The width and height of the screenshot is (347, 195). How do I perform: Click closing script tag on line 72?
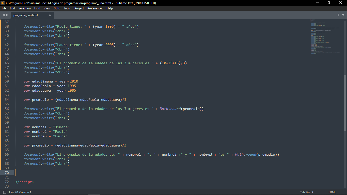coord(25,182)
